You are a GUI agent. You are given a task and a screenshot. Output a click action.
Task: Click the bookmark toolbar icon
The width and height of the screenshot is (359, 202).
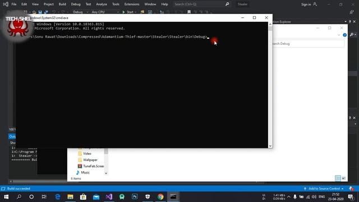coord(189,12)
